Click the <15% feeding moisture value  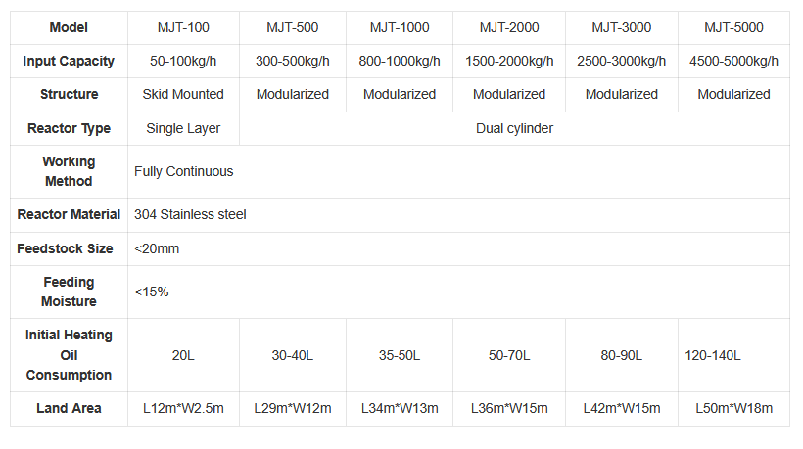coord(152,292)
